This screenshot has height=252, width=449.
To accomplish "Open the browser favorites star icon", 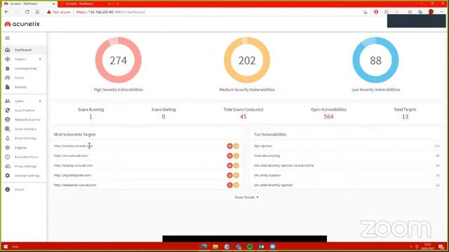I will tap(410, 12).
